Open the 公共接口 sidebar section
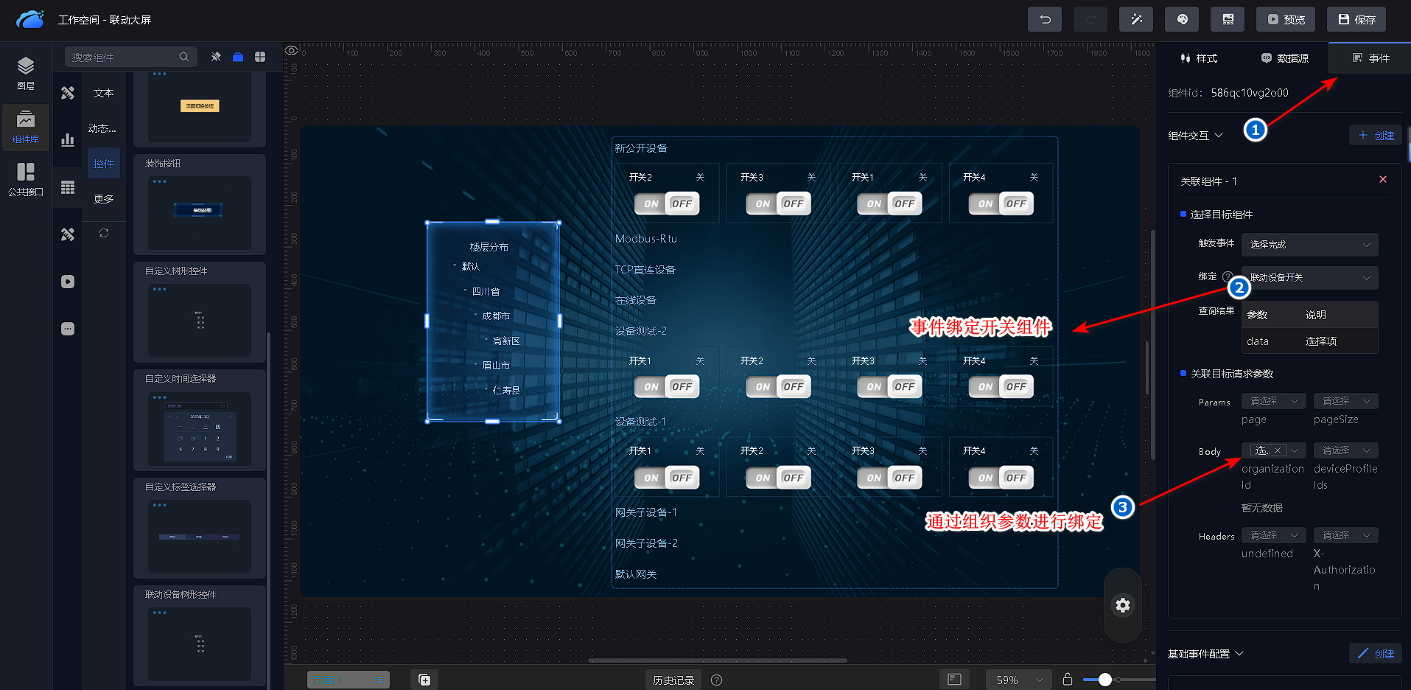Screen dimensions: 1411x690 [26, 179]
